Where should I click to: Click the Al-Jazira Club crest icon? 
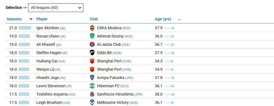point(92,44)
